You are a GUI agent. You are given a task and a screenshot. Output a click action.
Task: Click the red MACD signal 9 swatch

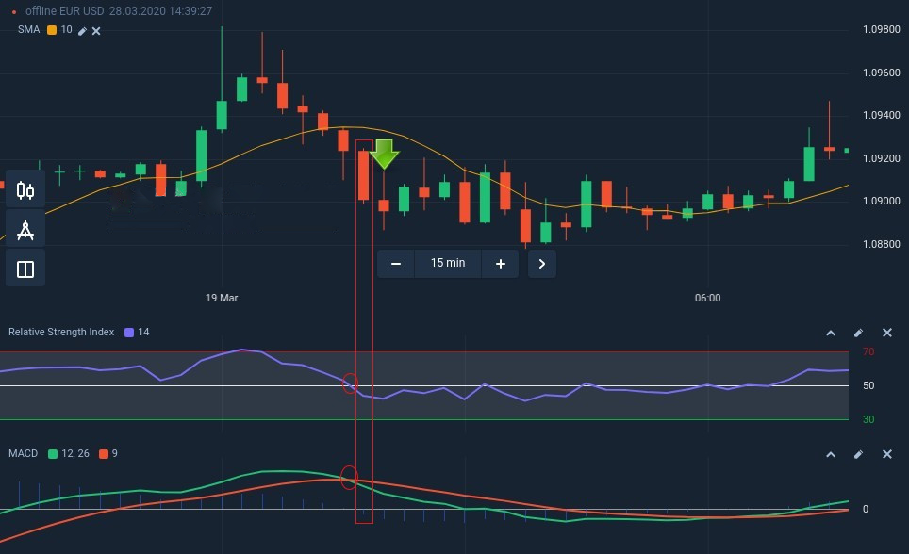click(x=104, y=454)
